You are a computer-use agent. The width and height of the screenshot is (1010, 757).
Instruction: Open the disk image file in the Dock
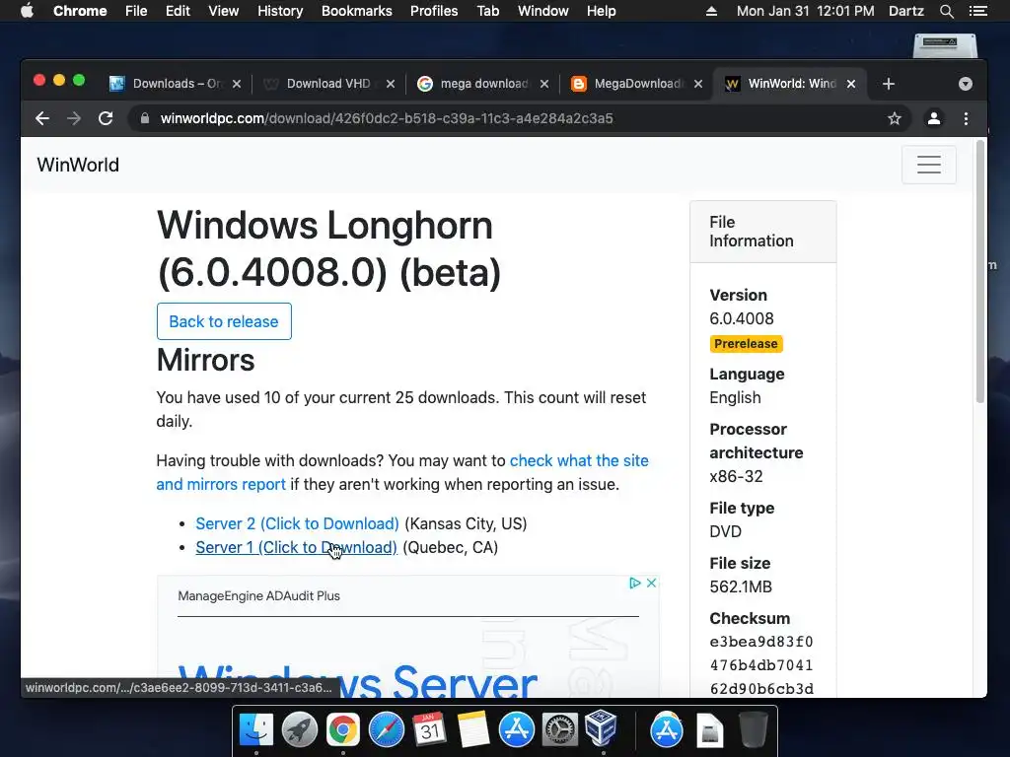710,730
